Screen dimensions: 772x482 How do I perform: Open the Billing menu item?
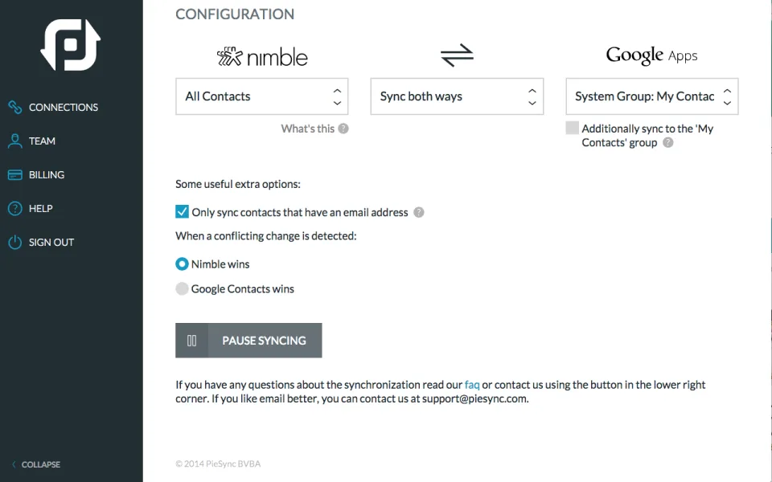pyautogui.click(x=47, y=174)
